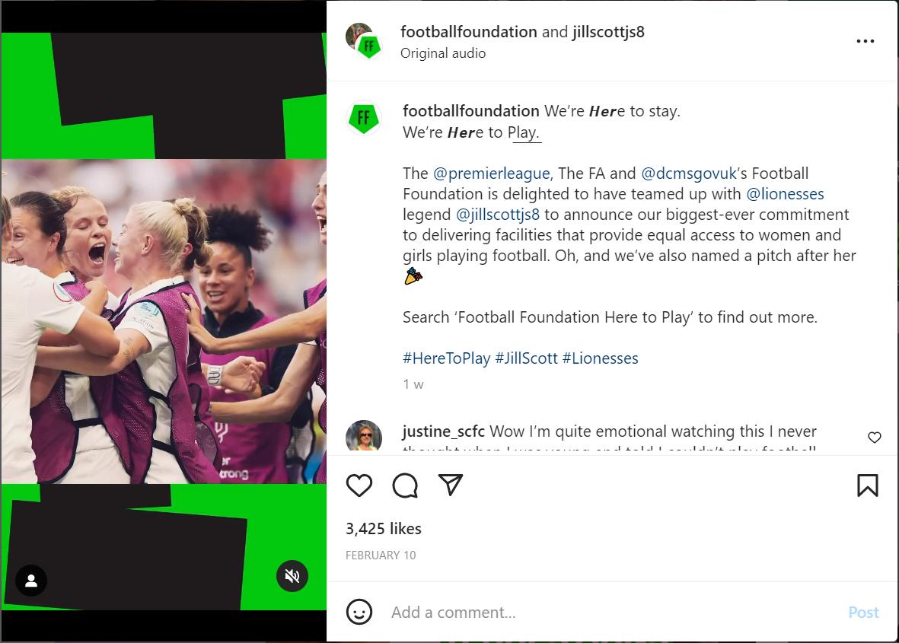Open footballfoundation profile in header

(468, 31)
